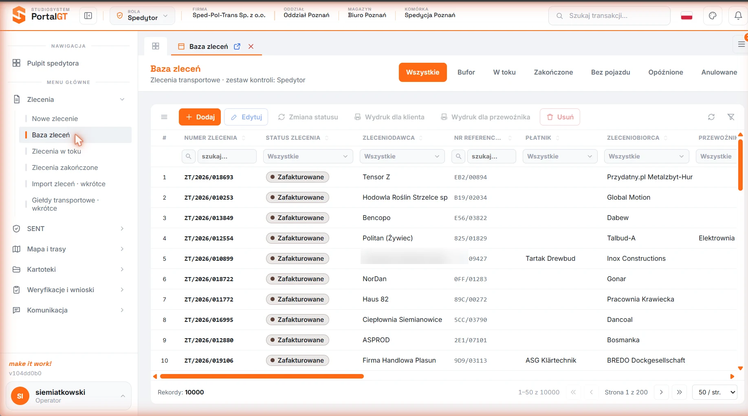The height and width of the screenshot is (416, 748).
Task: Collapse the Zlecenia menu section
Action: pyautogui.click(x=122, y=99)
